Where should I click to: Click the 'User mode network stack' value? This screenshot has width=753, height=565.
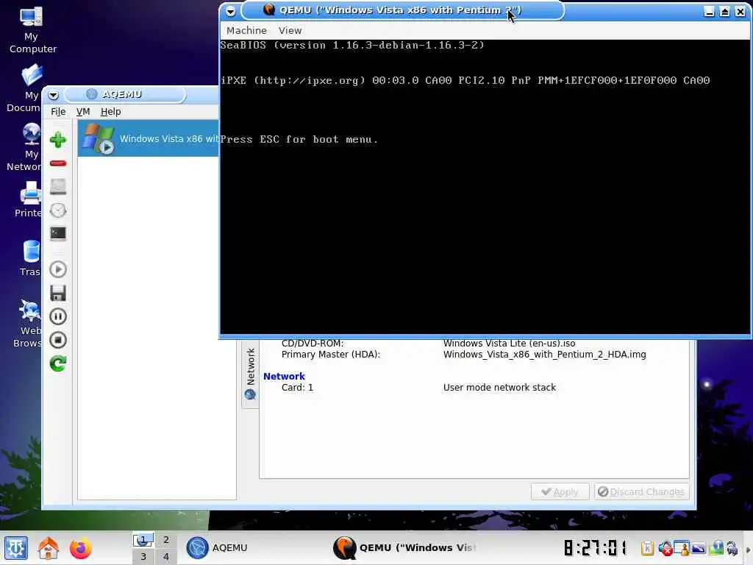coord(499,387)
